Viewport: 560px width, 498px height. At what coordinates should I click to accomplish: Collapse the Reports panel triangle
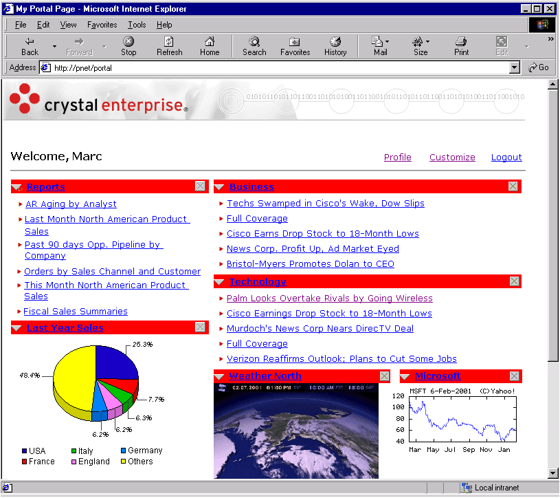tap(16, 187)
